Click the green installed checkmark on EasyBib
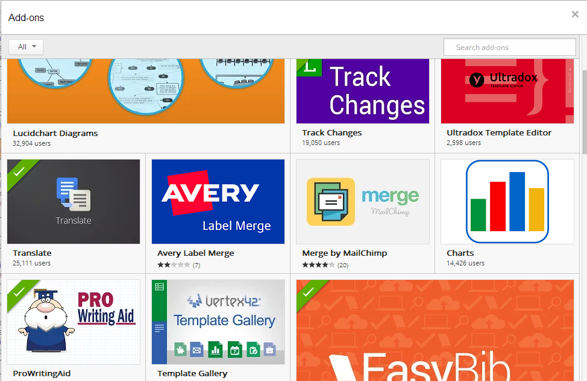This screenshot has height=381, width=587. pos(307,291)
